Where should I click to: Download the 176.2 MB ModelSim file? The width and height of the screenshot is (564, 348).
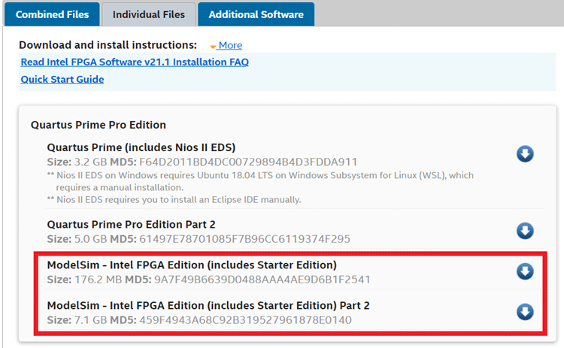[x=525, y=271]
